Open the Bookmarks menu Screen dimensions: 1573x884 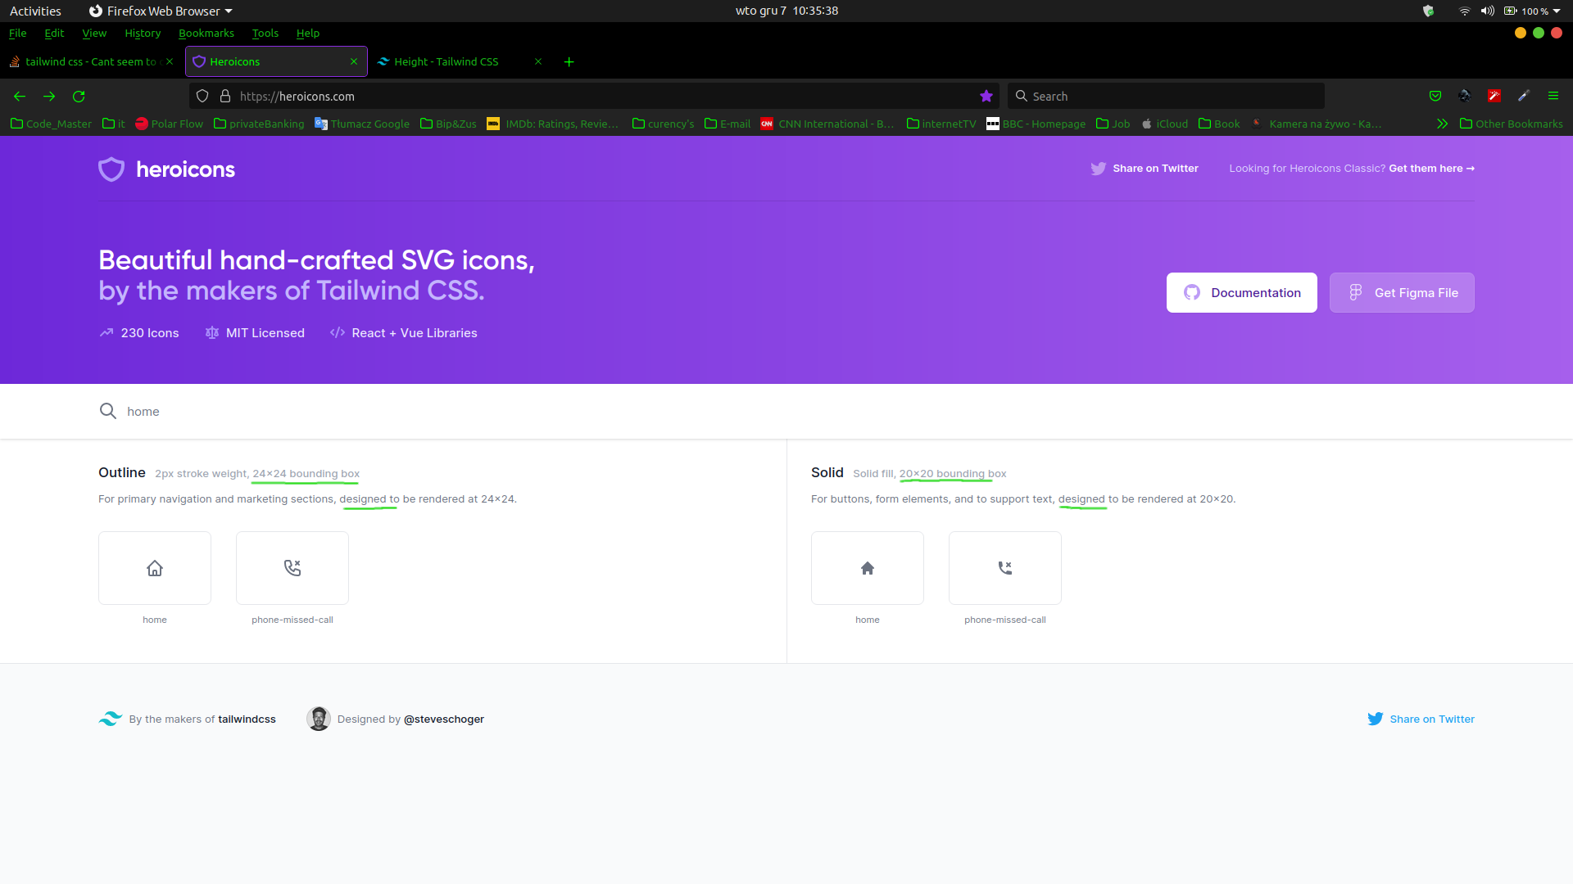click(206, 34)
